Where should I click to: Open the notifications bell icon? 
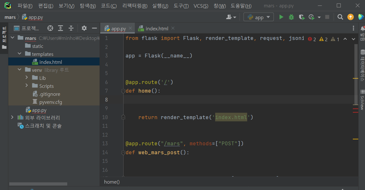point(362,28)
